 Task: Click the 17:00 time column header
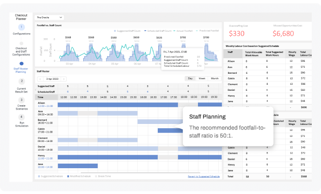click(x=164, y=97)
